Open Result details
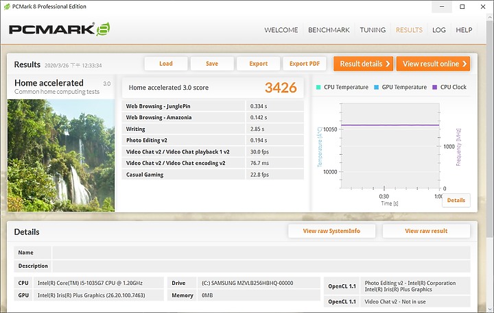Screen dimensions: 494x313 click(363, 64)
